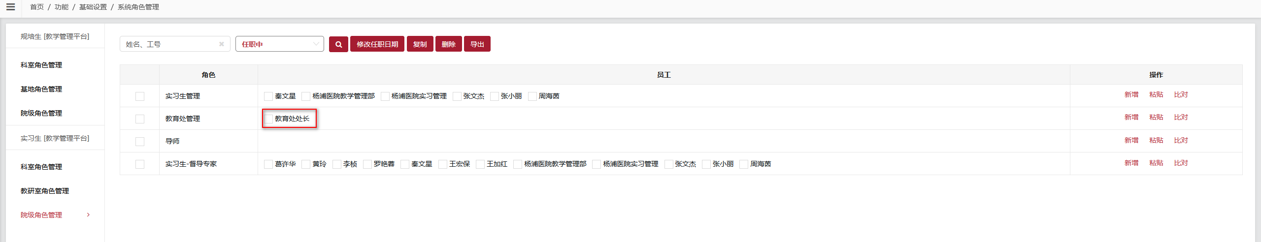Click 新增 for the 实习生-督导专家 role
This screenshot has height=242, width=1261.
point(1131,163)
